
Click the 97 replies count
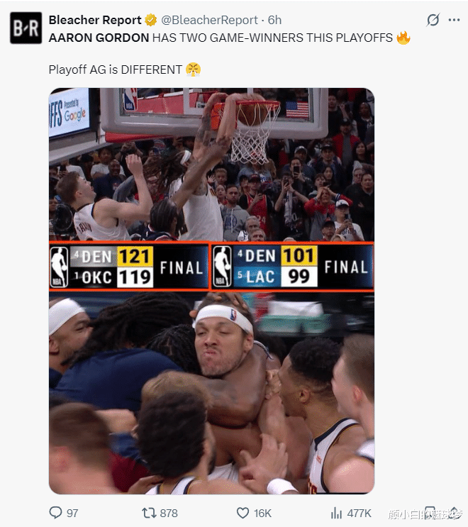72,514
